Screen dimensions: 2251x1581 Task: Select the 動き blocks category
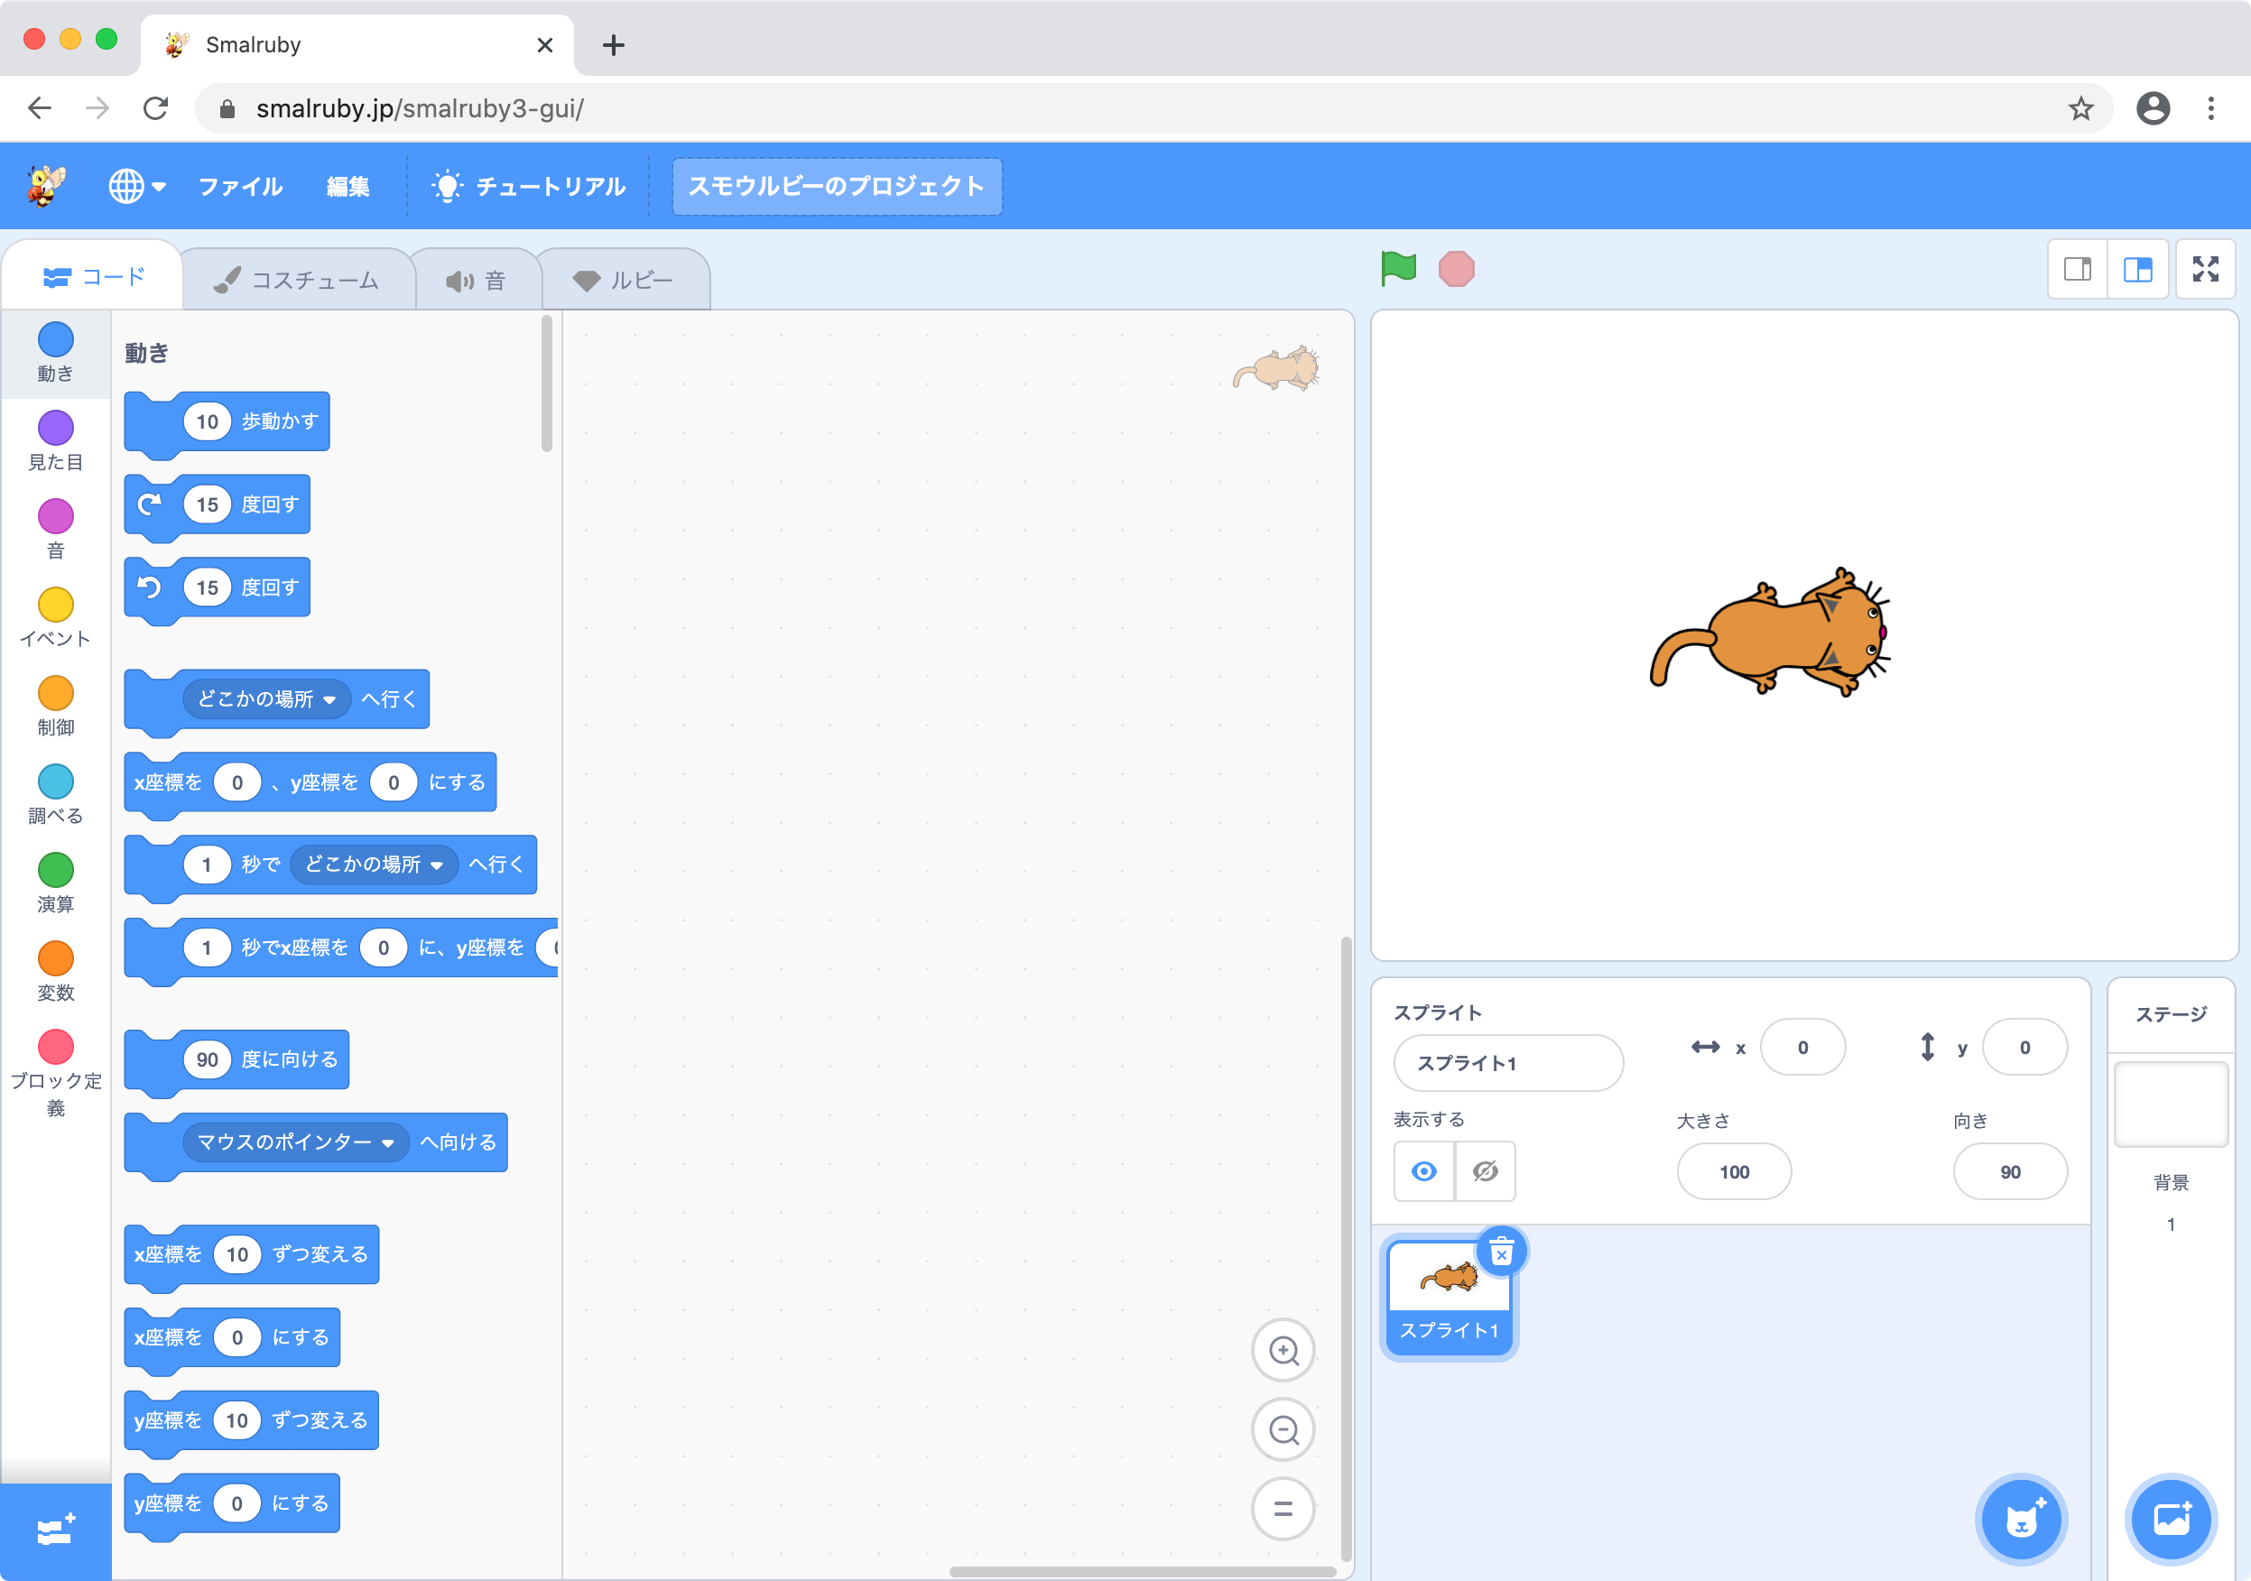(56, 353)
